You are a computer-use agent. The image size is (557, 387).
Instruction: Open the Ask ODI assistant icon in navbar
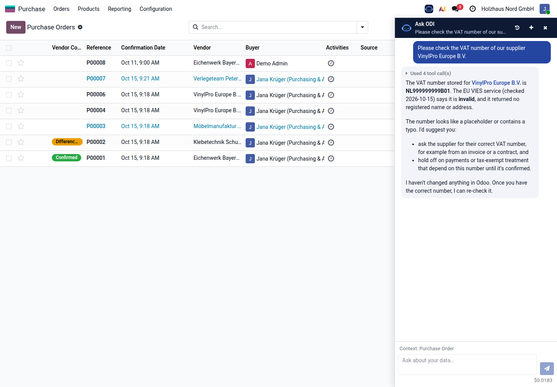pyautogui.click(x=429, y=9)
